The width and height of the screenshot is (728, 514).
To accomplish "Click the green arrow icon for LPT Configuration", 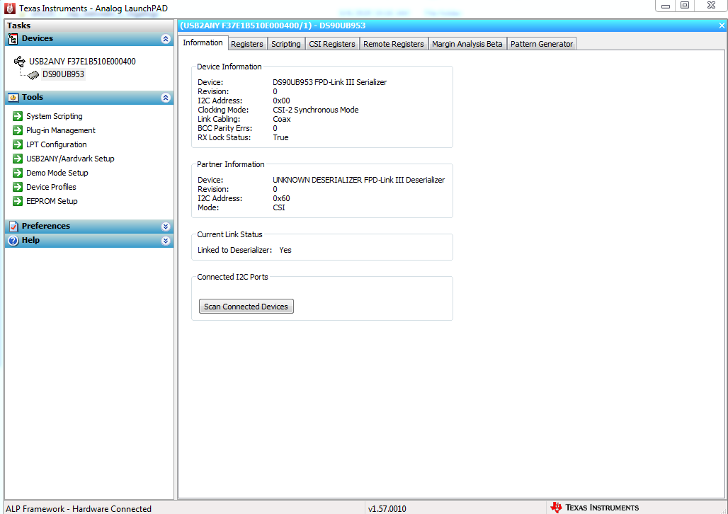I will [18, 144].
